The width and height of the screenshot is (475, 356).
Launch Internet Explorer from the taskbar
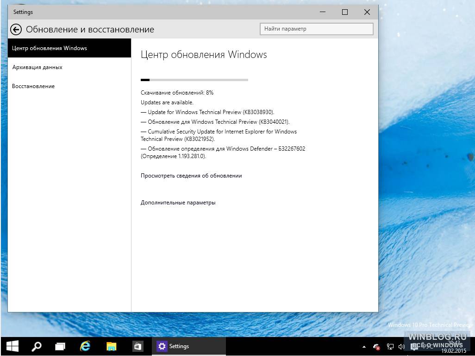coord(85,346)
